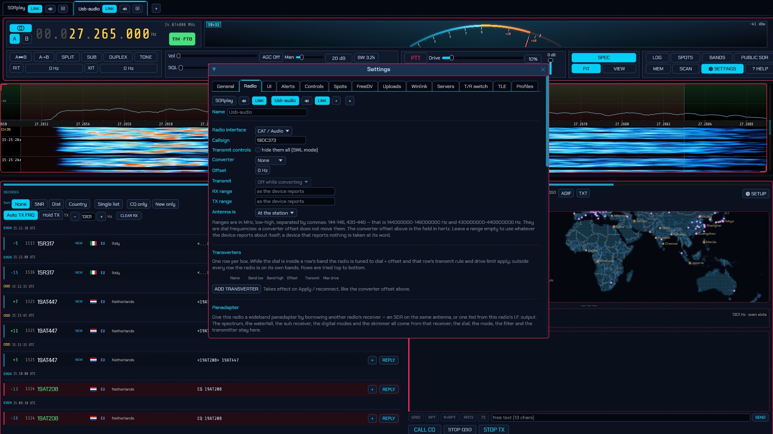
Task: Toggle LINK beside Usb-audio in Settings
Action: pyautogui.click(x=322, y=101)
